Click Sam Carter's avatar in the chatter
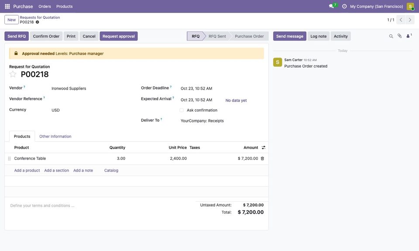419x251 pixels. tap(278, 62)
